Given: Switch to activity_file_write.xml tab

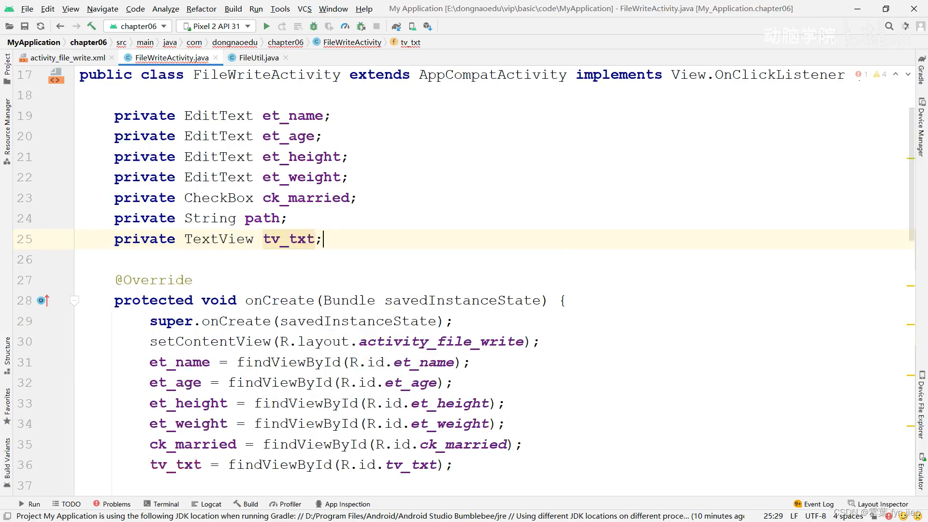Looking at the screenshot, I should [x=67, y=58].
